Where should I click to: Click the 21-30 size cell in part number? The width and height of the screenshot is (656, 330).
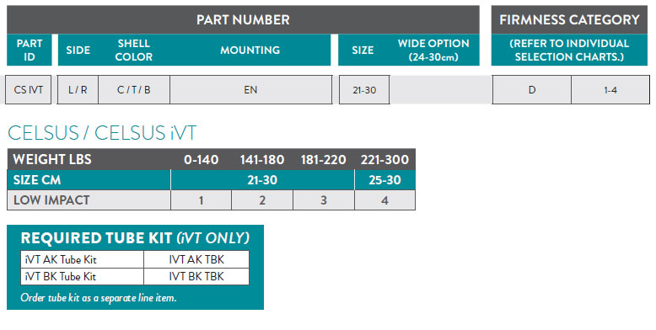(364, 90)
